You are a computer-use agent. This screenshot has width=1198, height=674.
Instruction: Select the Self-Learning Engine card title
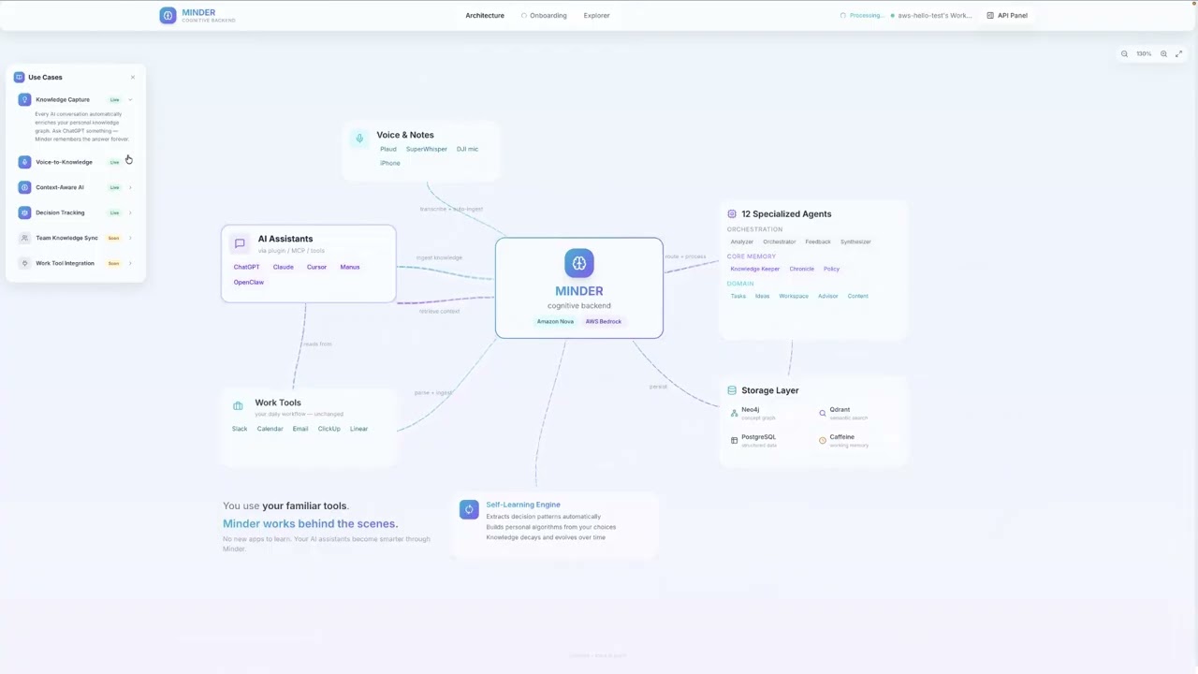pos(523,505)
